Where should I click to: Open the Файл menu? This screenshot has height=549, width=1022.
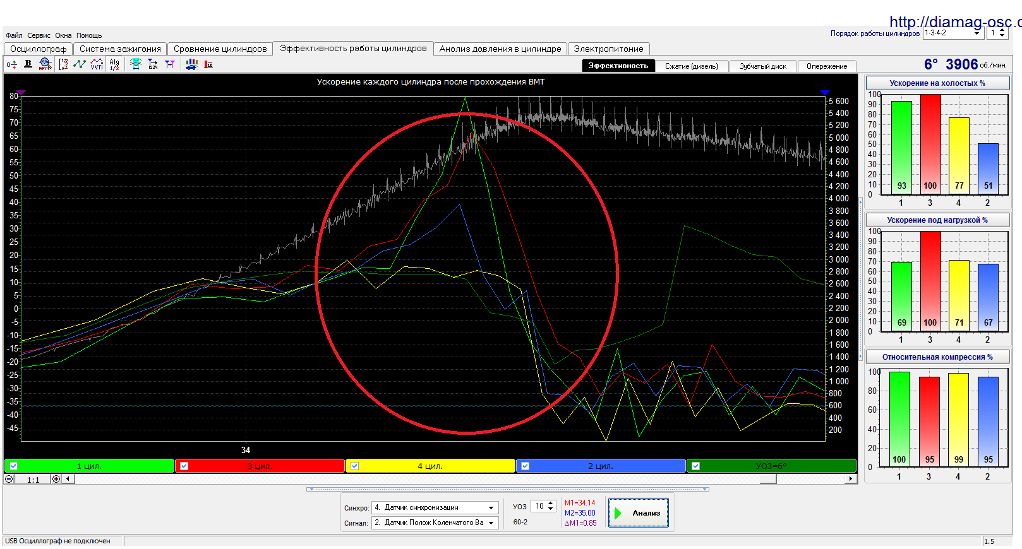14,35
